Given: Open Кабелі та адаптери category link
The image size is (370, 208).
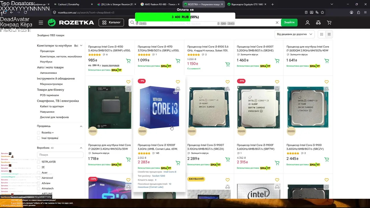Looking at the screenshot, I should pos(52,106).
